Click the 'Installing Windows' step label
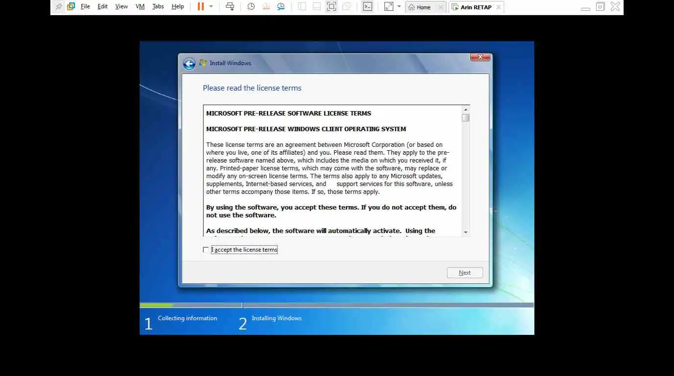674x376 pixels. click(277, 318)
